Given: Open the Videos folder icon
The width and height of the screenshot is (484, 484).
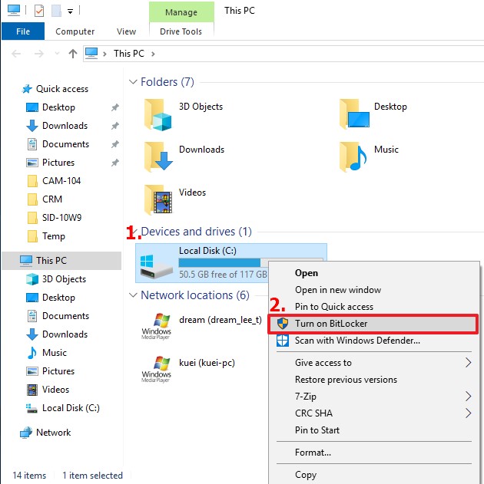Looking at the screenshot, I should [x=157, y=199].
